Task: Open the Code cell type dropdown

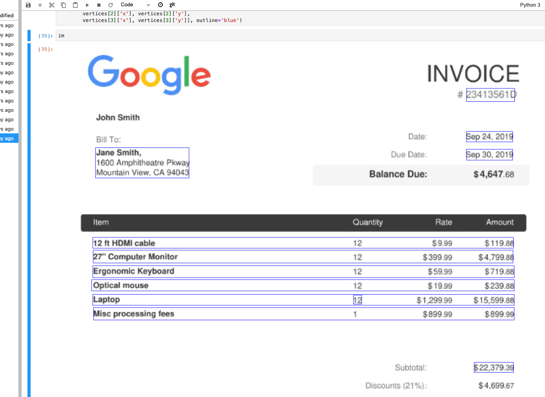Action: point(135,5)
